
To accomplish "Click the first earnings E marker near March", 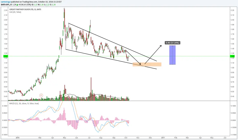I will pyautogui.click(x=41, y=95).
